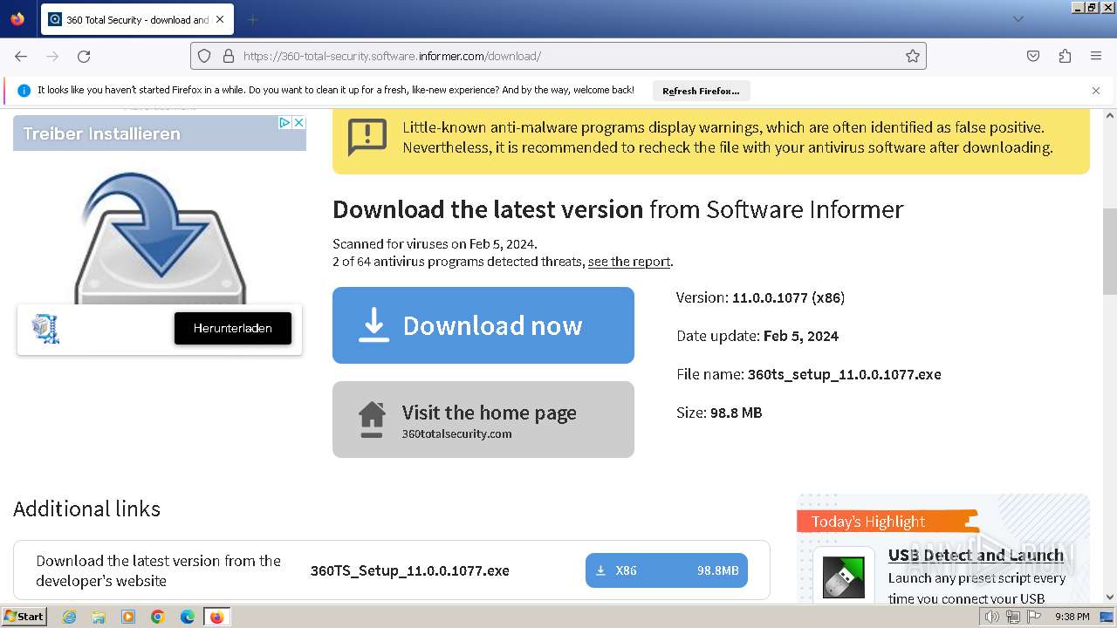The width and height of the screenshot is (1117, 628).
Task: Click USB Detect and Launch app icon
Action: point(844,577)
